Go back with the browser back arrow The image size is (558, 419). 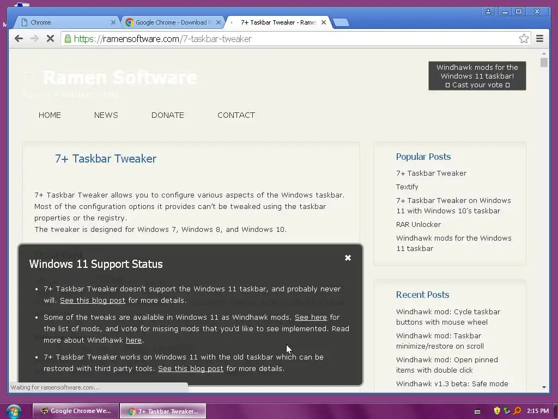(19, 39)
